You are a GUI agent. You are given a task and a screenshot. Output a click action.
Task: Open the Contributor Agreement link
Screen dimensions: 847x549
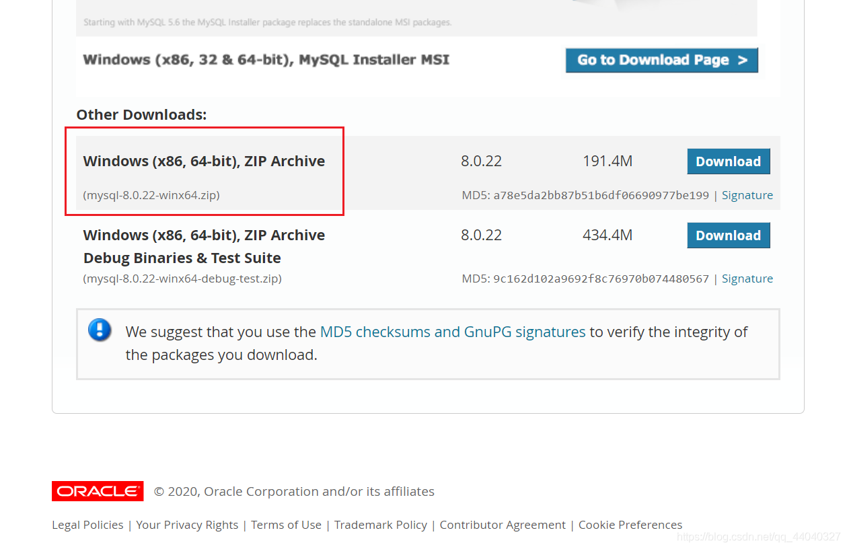tap(502, 524)
